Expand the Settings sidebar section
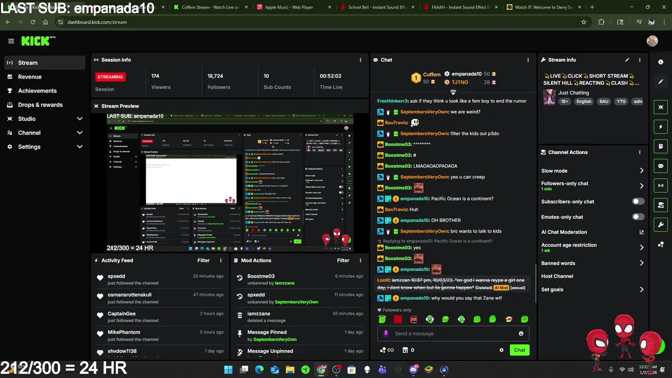Viewport: 672px width, 378px height. 79,147
